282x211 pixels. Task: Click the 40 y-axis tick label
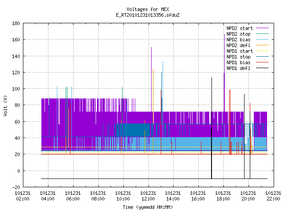[x=17, y=138]
